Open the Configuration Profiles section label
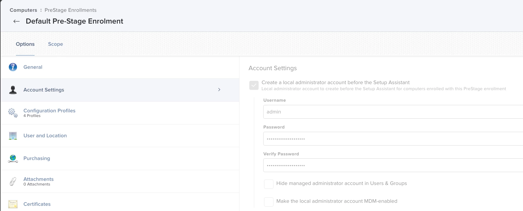523x211 pixels. (49, 111)
